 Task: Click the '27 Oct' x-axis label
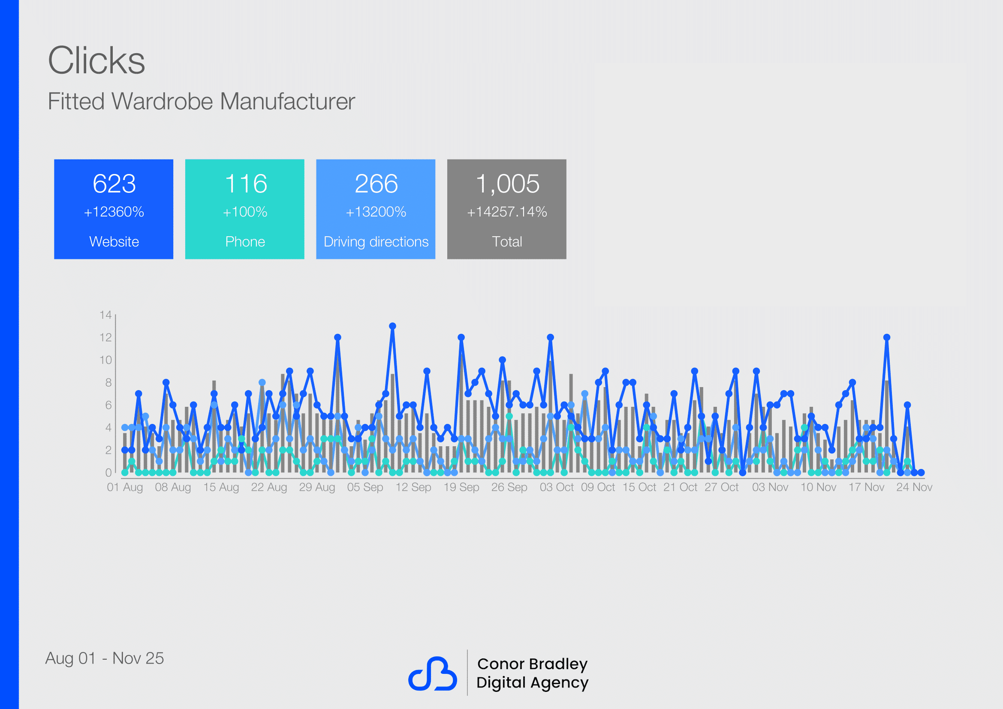pos(722,487)
